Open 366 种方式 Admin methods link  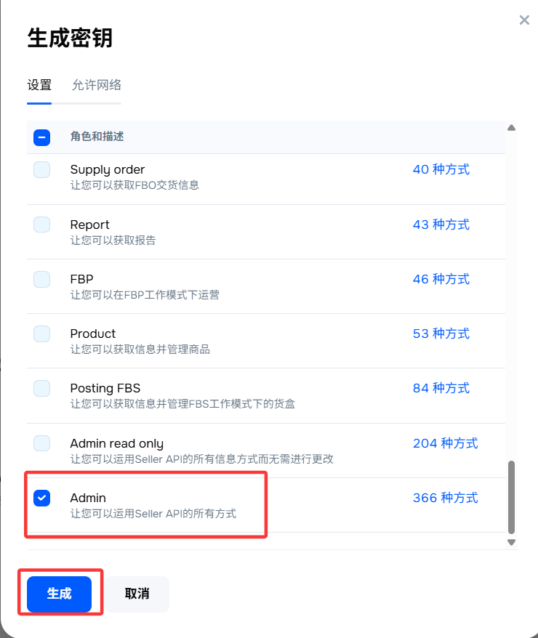pyautogui.click(x=445, y=498)
